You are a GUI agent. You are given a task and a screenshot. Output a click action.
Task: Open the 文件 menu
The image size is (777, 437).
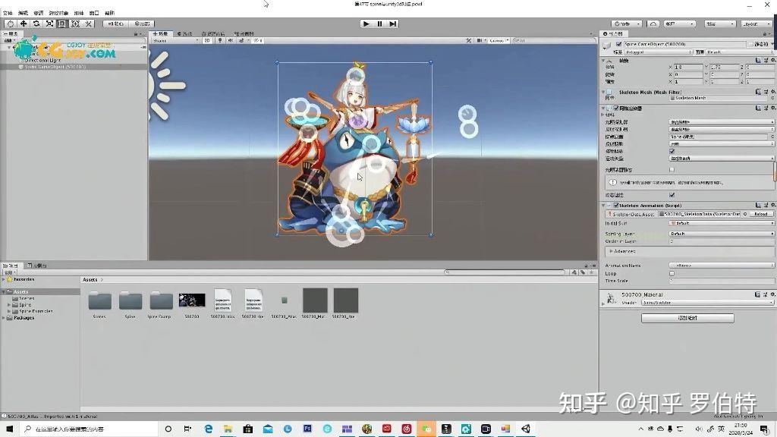point(8,12)
